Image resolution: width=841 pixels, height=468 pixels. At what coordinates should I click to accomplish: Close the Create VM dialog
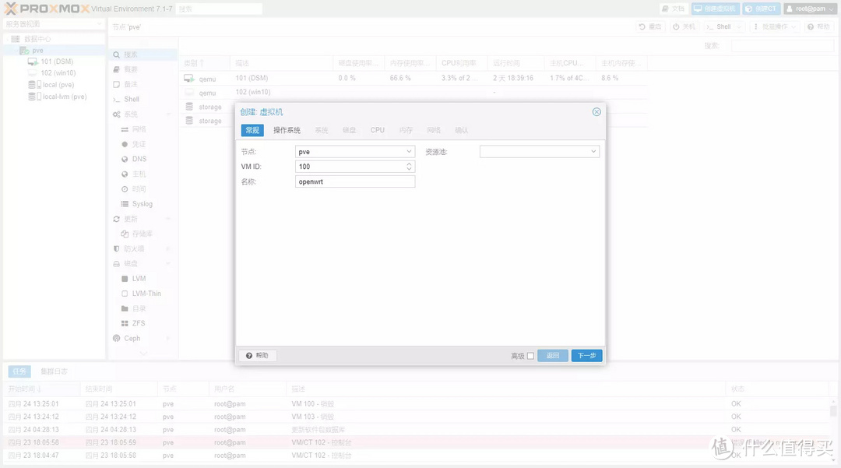pos(596,111)
